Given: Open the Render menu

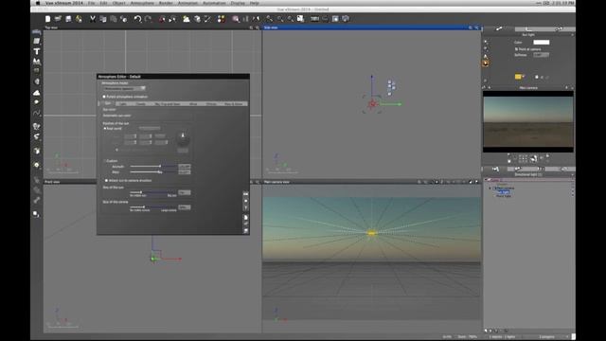Looking at the screenshot, I should [166, 3].
